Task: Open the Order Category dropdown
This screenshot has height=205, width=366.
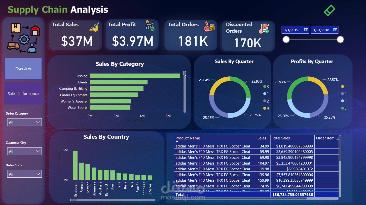Action: click(x=24, y=122)
